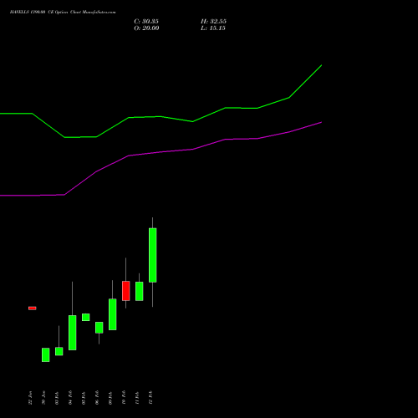Select the green candle for 09 Feb
This screenshot has width=418, height=418.
(x=113, y=314)
